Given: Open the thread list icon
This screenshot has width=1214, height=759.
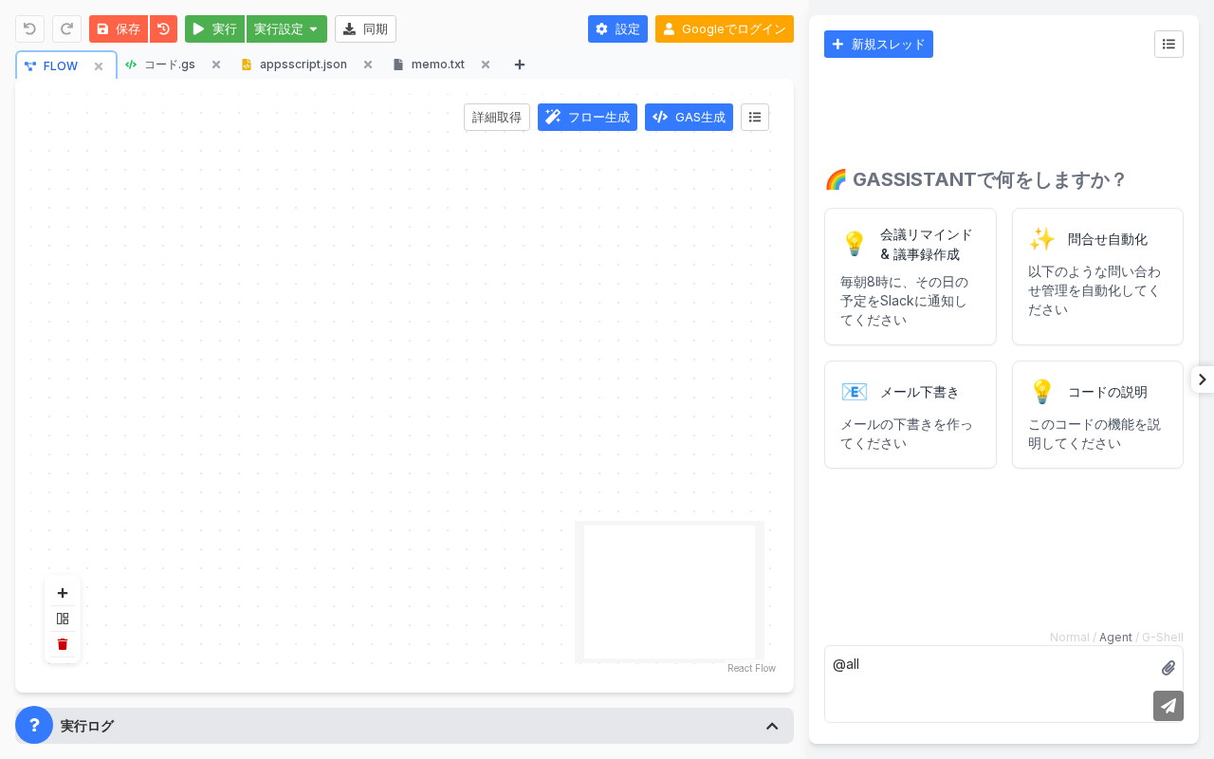Looking at the screenshot, I should click(1168, 45).
